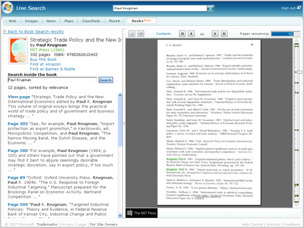The width and height of the screenshot is (304, 228).
Task: Open the Maps tab
Action: click(x=69, y=21)
